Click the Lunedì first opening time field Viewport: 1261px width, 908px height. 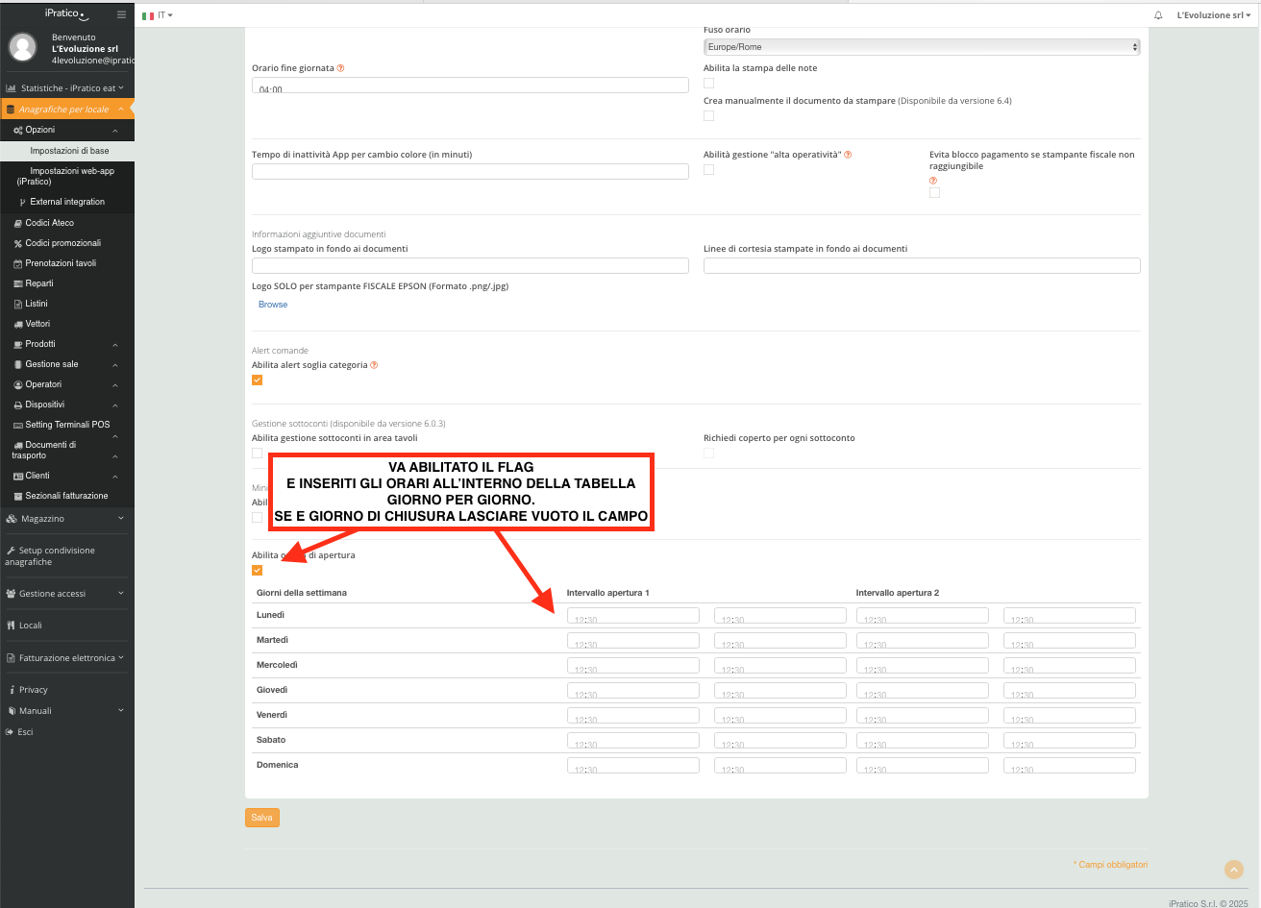[x=632, y=616]
